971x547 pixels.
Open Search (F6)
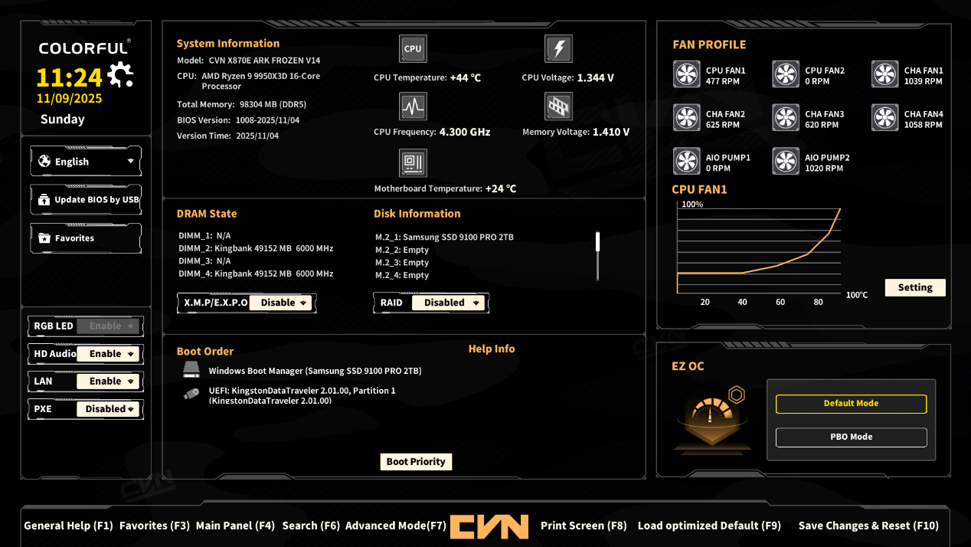pyautogui.click(x=310, y=526)
